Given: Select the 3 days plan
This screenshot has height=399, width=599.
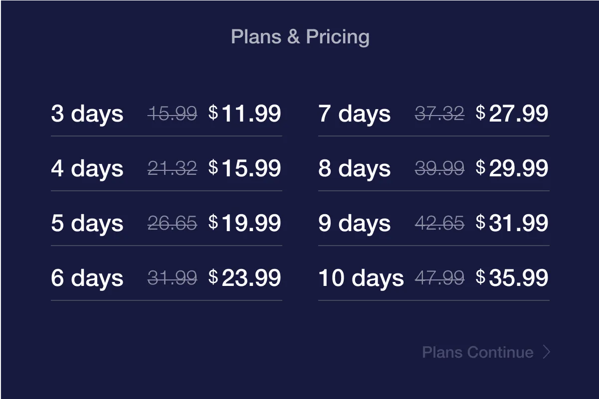Looking at the screenshot, I should point(167,114).
